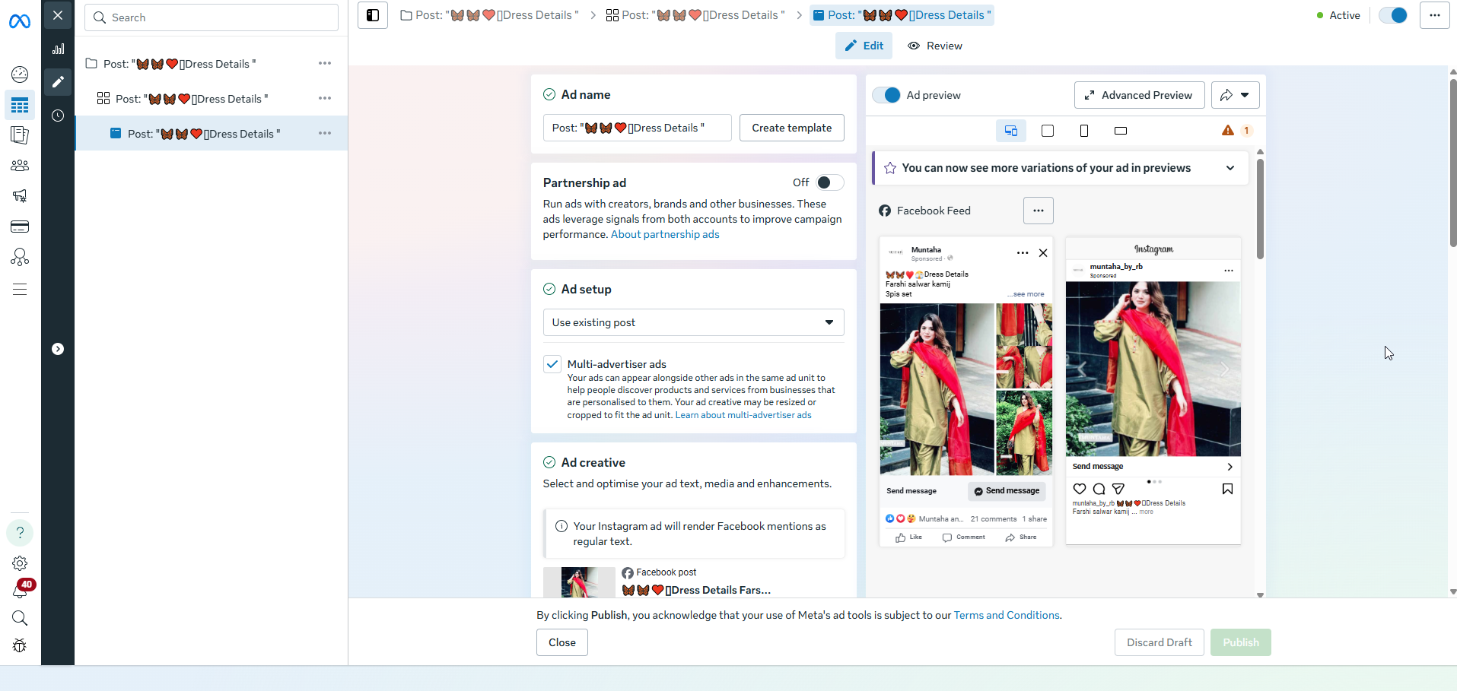Viewport: 1457px width, 691px height.
Task: Open notifications bell with 40 badge
Action: [x=21, y=589]
